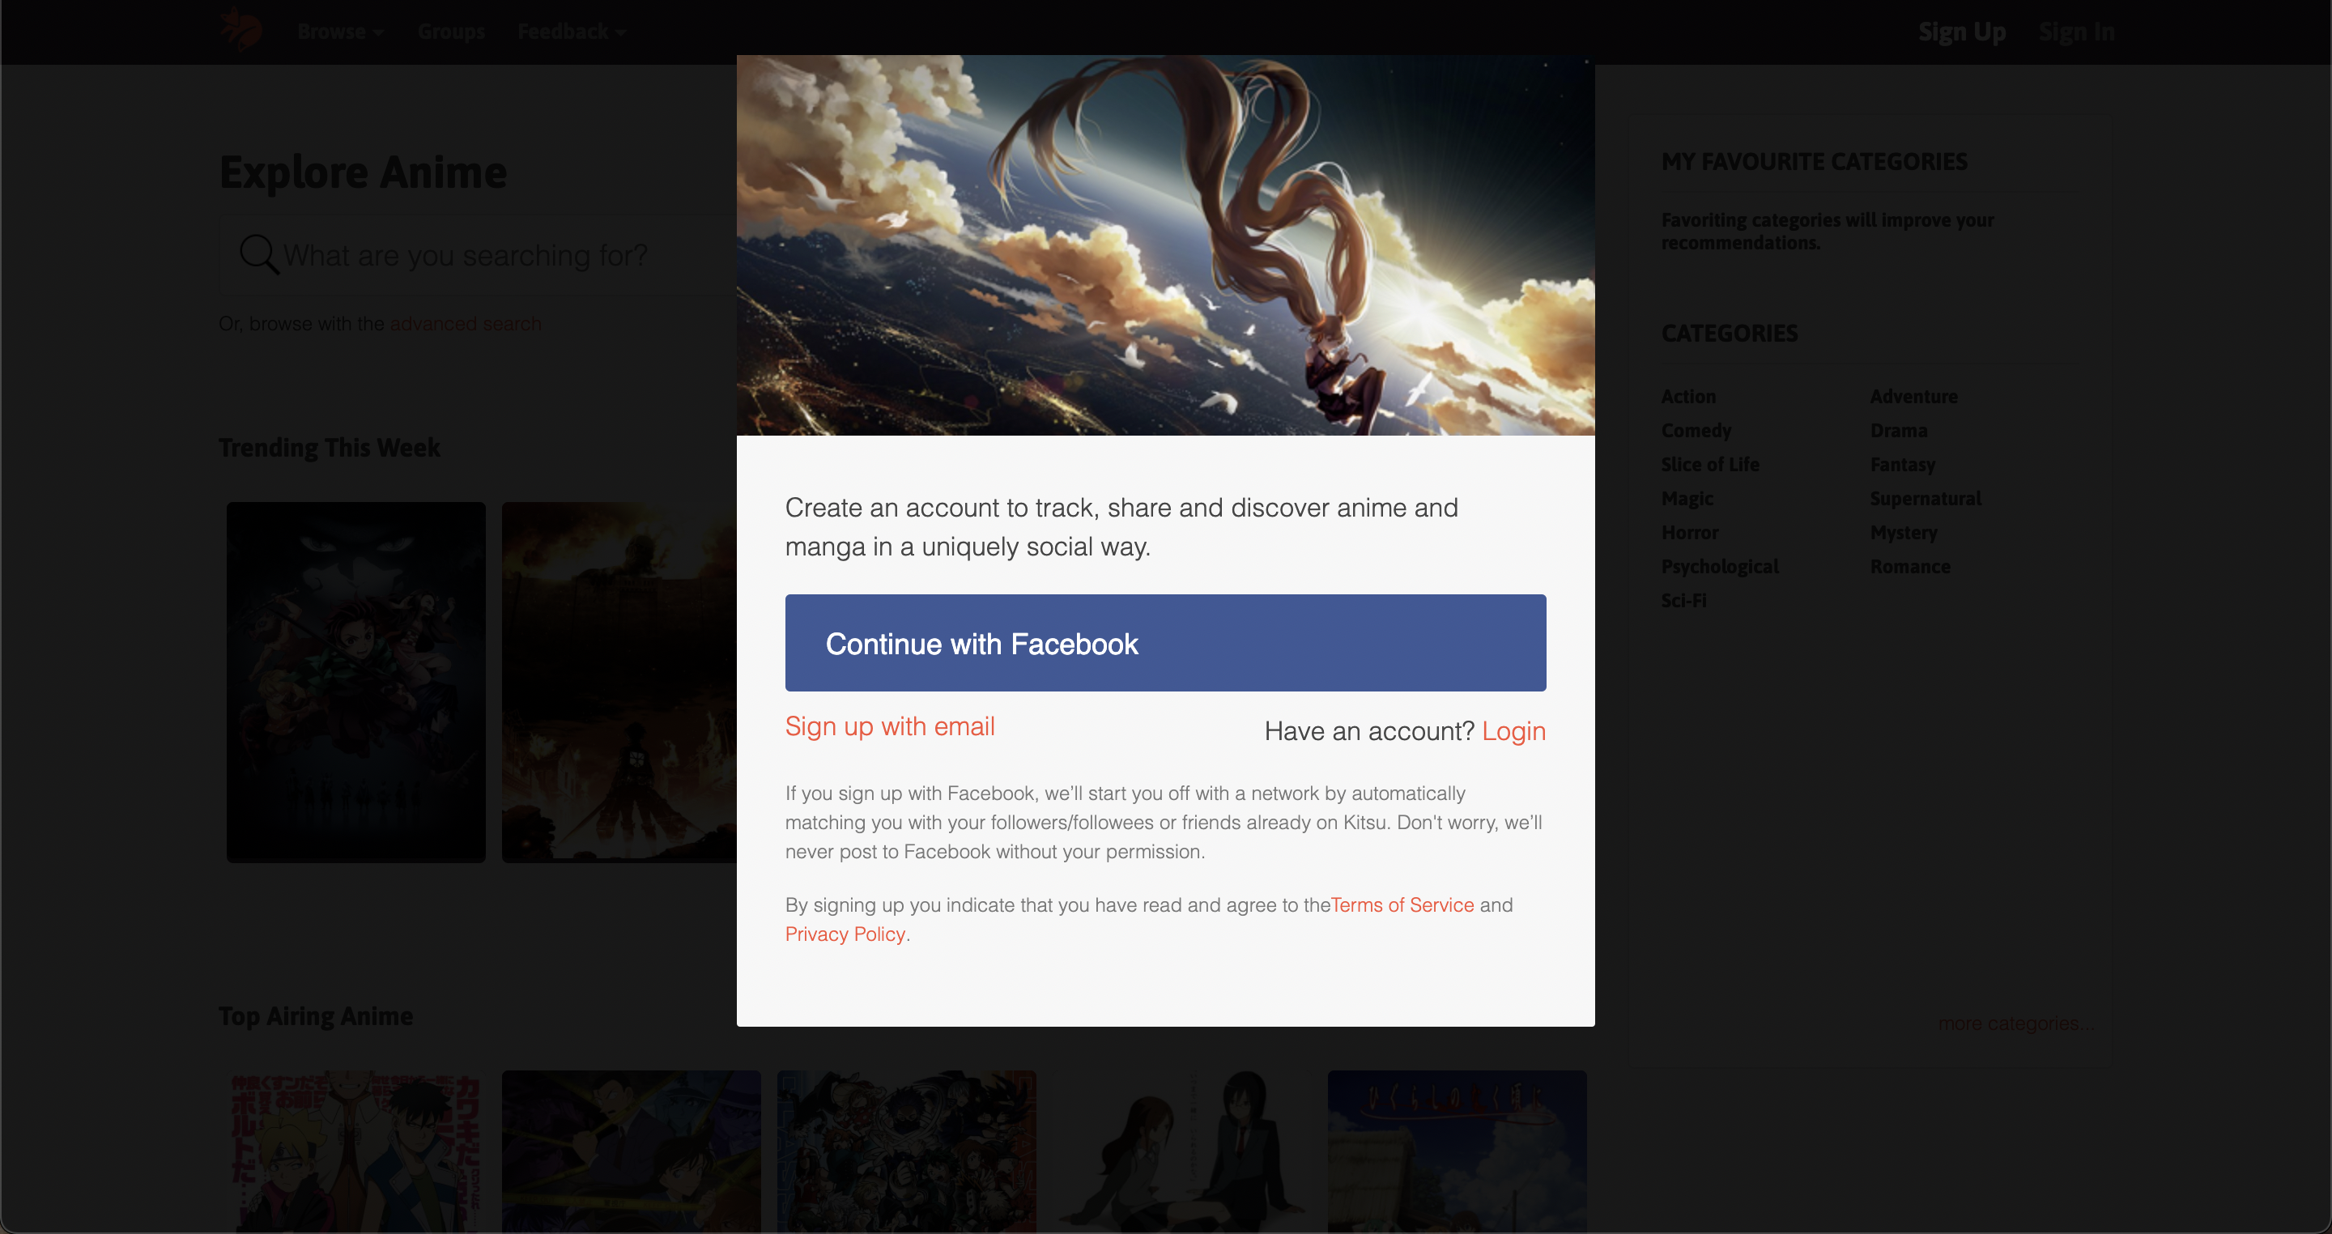Image resolution: width=2332 pixels, height=1234 pixels.
Task: Open the Attack on Titan trending poster
Action: point(619,682)
